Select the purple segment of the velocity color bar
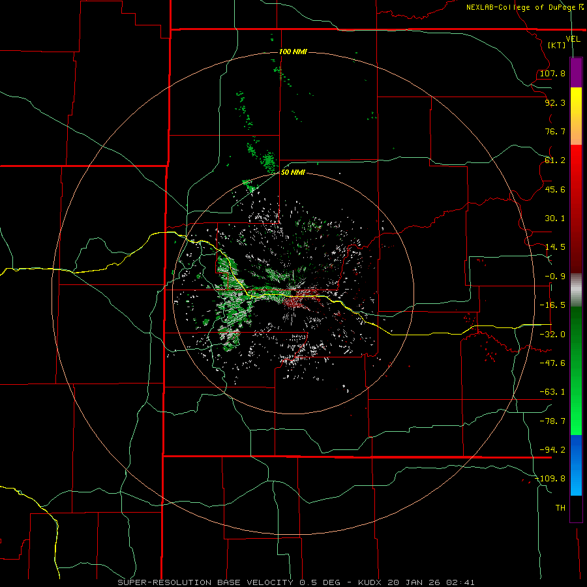 [x=576, y=72]
